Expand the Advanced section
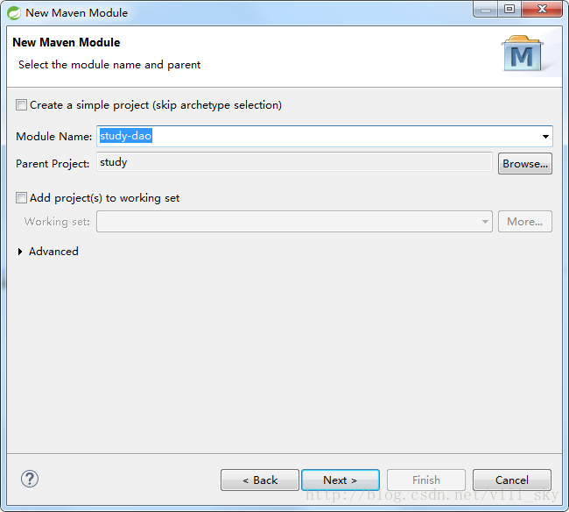The image size is (569, 512). point(20,252)
